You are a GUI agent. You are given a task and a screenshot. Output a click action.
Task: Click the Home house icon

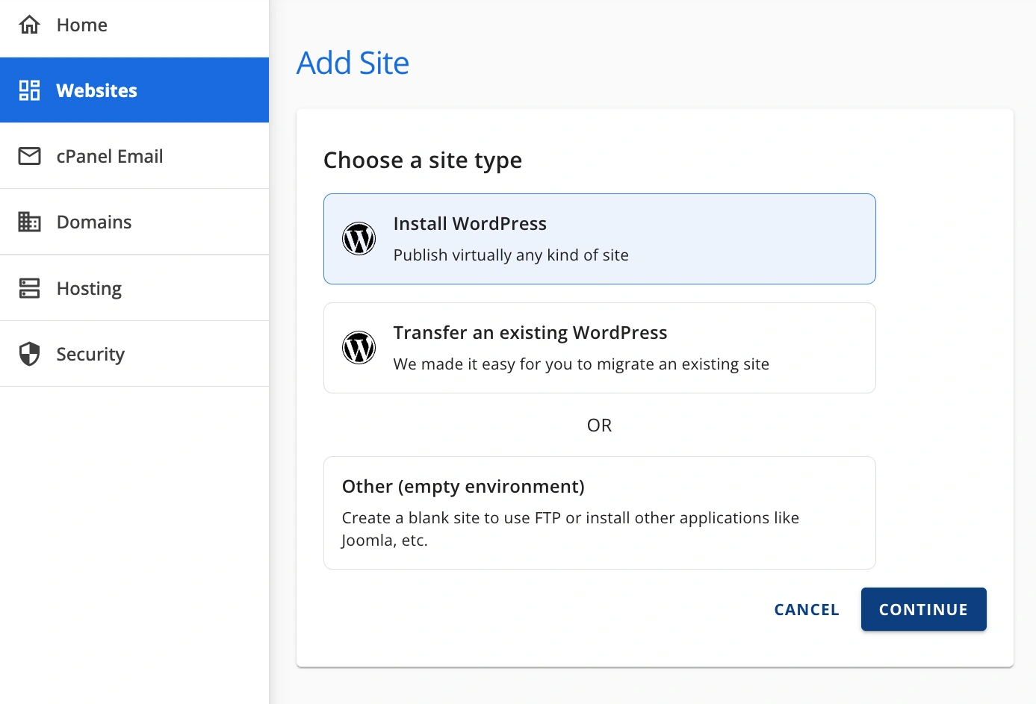(29, 25)
